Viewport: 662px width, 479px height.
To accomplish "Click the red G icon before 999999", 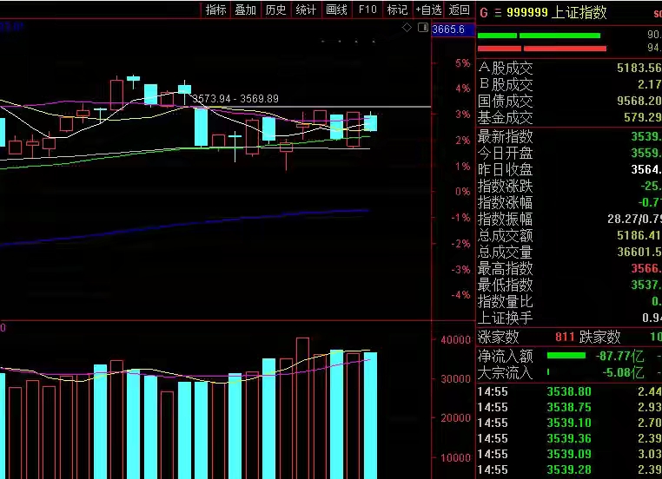I will point(484,12).
